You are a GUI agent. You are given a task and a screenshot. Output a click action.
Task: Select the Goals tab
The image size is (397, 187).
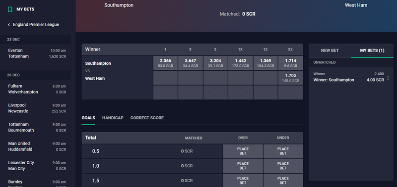coord(88,118)
